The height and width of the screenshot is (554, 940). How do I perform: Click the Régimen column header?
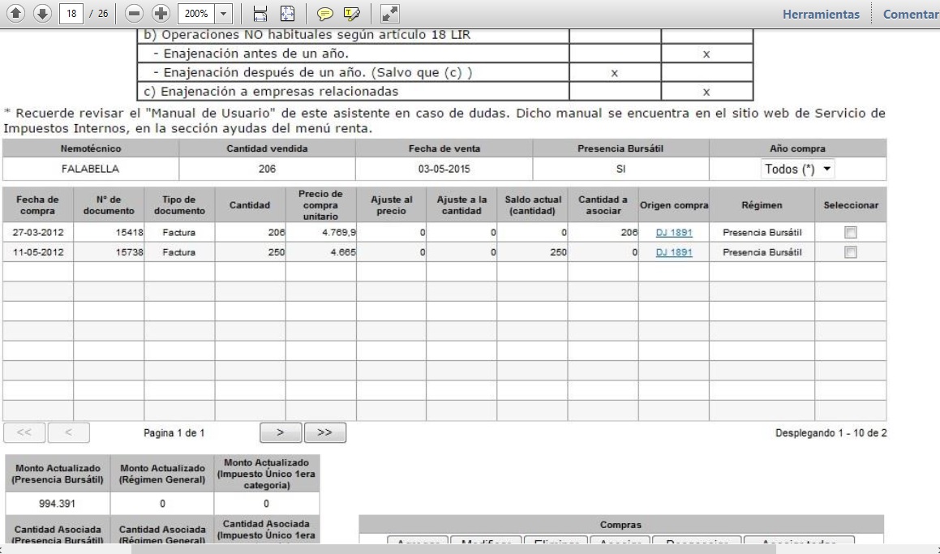762,204
